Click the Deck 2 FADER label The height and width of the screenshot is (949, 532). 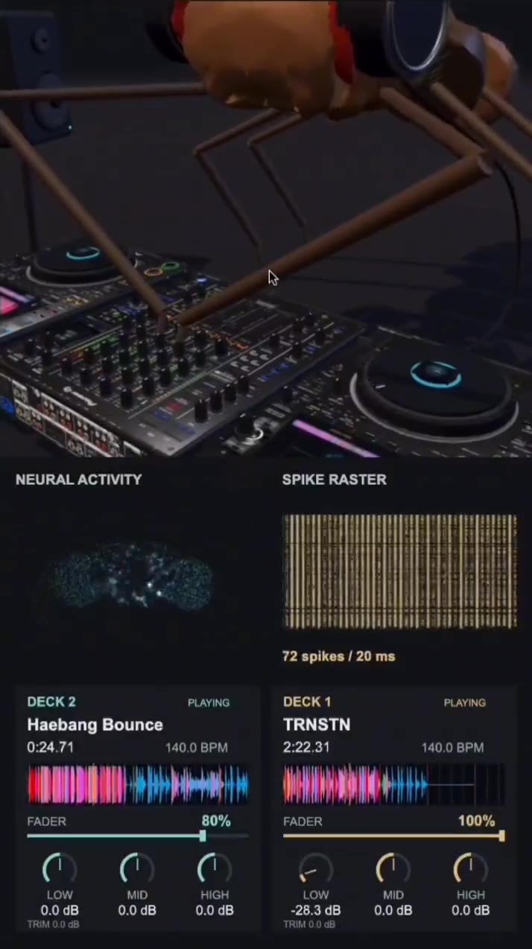point(46,822)
